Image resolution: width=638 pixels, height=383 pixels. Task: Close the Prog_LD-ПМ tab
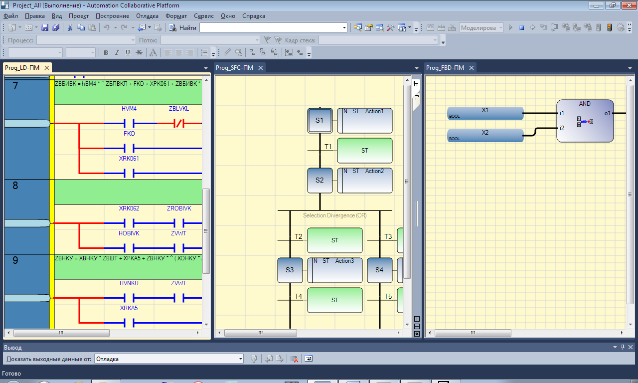click(x=47, y=68)
